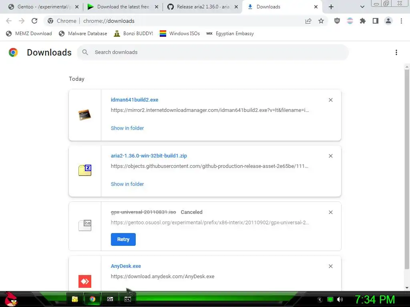The width and height of the screenshot is (410, 307).
Task: Open aria2-1.36.0-win-32bit-build1.zip link
Action: pyautogui.click(x=149, y=156)
